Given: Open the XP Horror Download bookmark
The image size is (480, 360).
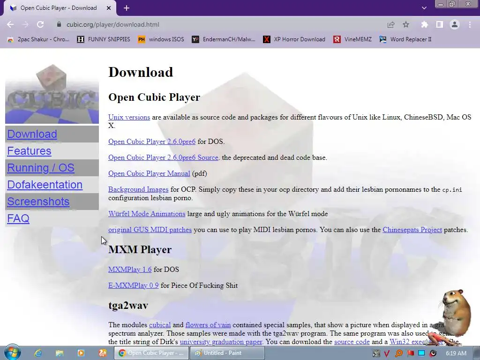Looking at the screenshot, I should coord(294,39).
